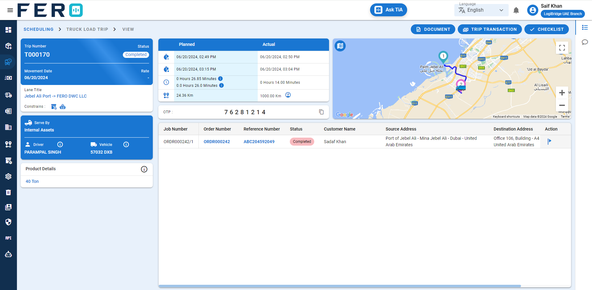Go to Scheduling breadcrumb
The image size is (592, 290).
point(39,29)
